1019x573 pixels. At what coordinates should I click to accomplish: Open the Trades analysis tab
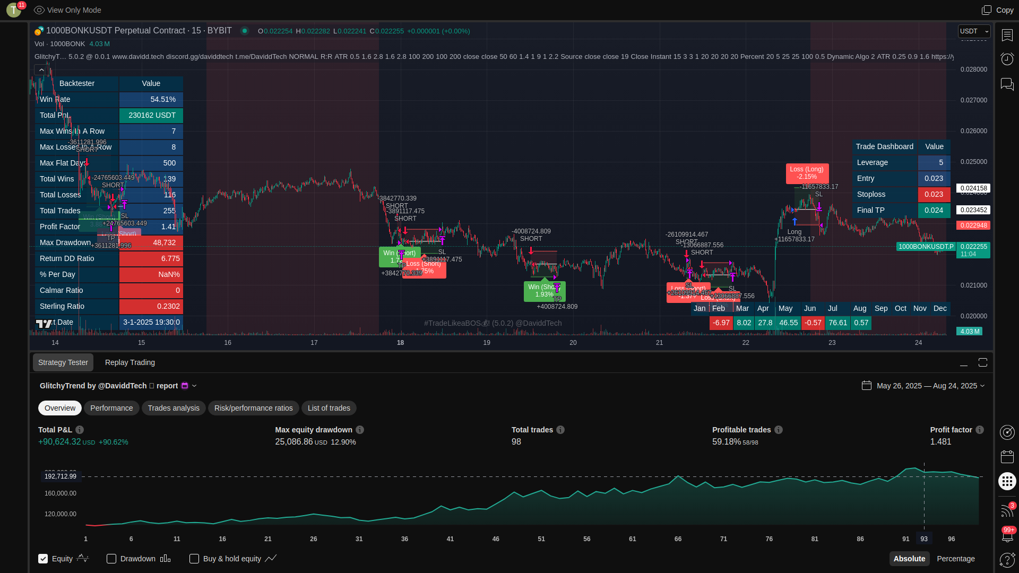pos(174,408)
